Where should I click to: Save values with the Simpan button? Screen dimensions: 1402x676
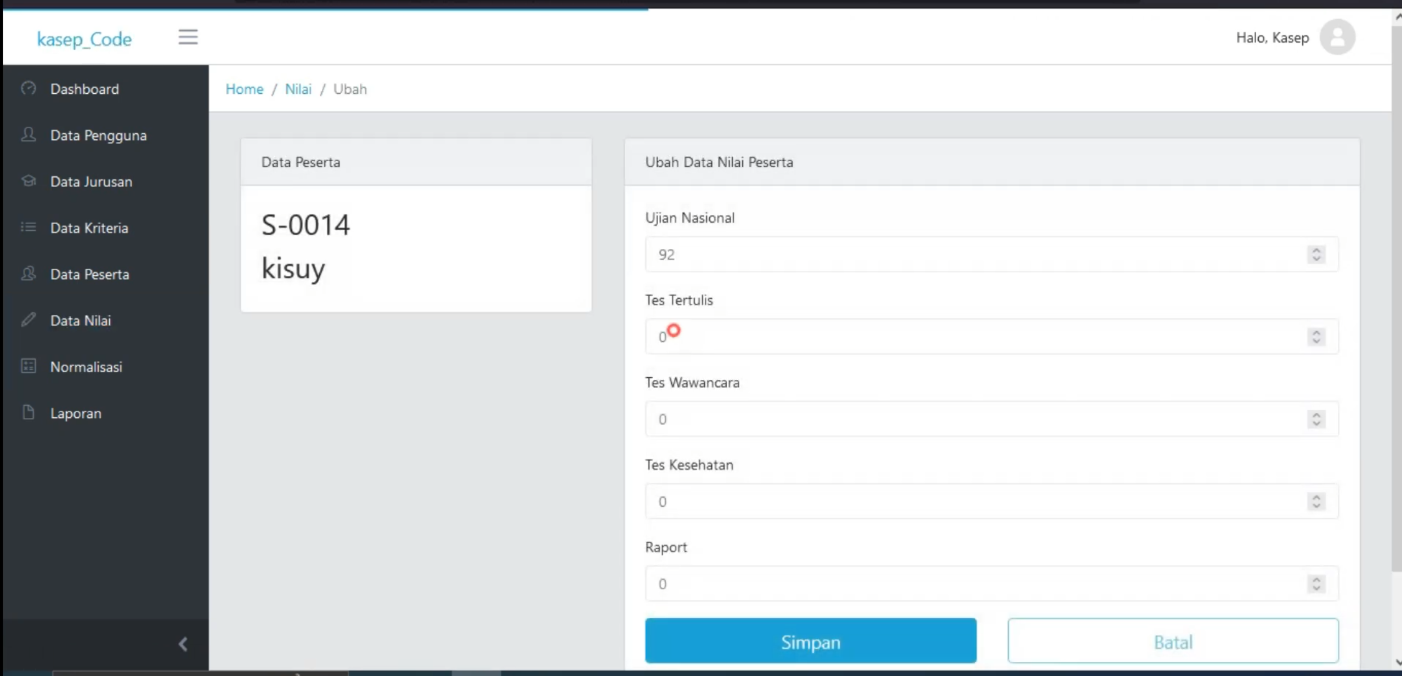(811, 641)
